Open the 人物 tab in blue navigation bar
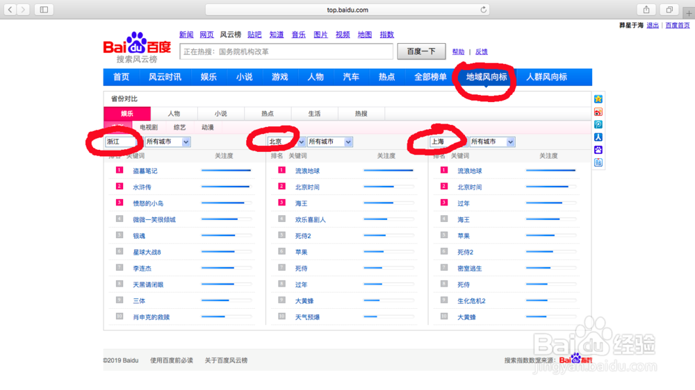 tap(316, 77)
